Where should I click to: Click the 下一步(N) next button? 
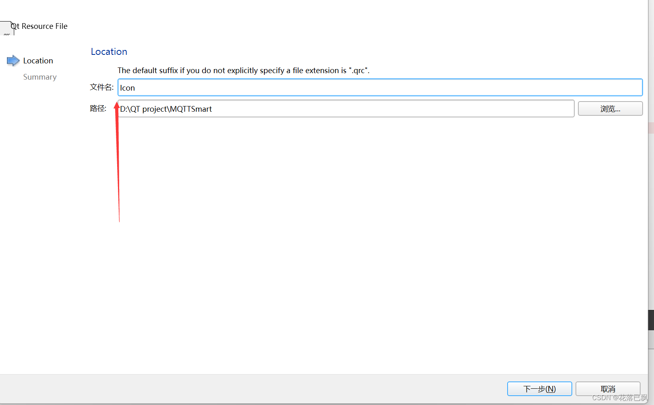[539, 389]
